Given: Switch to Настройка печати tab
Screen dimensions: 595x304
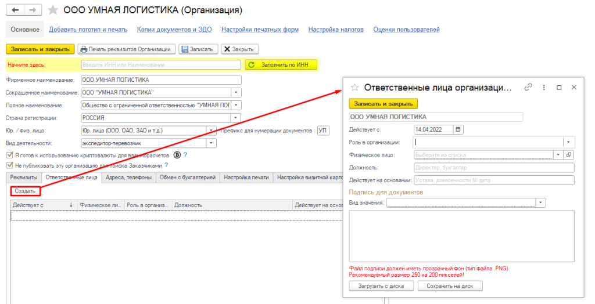Looking at the screenshot, I should point(246,178).
